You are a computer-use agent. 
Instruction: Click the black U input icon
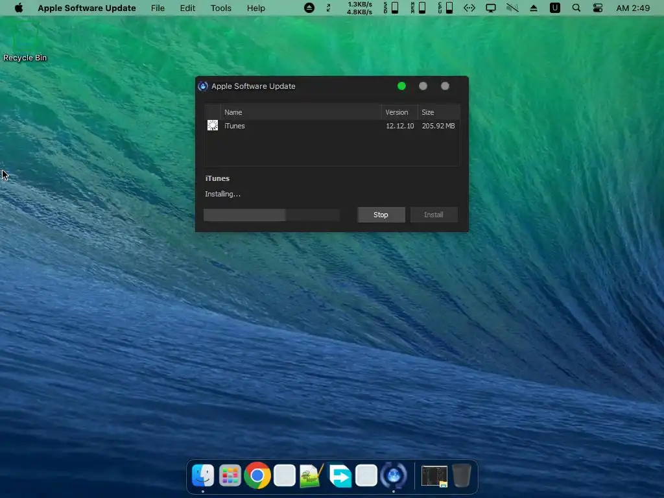pyautogui.click(x=555, y=8)
